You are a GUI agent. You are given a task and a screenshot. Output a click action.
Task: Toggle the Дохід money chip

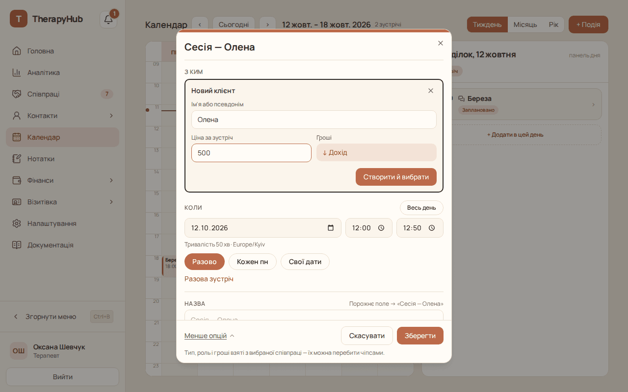(376, 152)
